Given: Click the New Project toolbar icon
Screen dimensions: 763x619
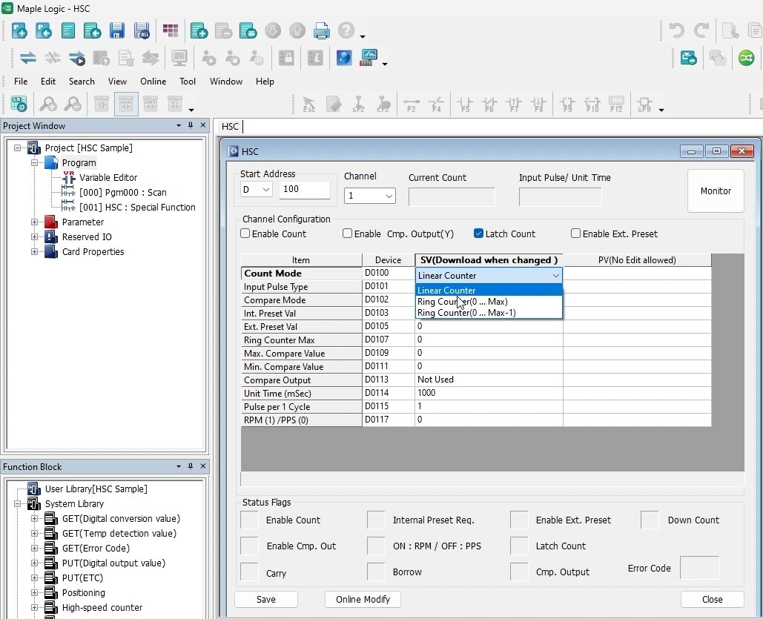Looking at the screenshot, I should tap(20, 30).
